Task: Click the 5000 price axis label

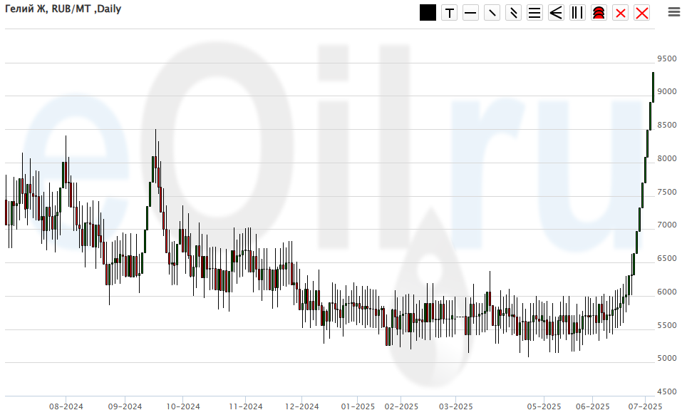Action: point(667,359)
